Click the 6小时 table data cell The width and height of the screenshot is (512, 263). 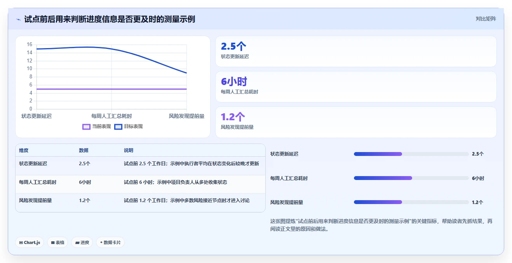tap(85, 182)
